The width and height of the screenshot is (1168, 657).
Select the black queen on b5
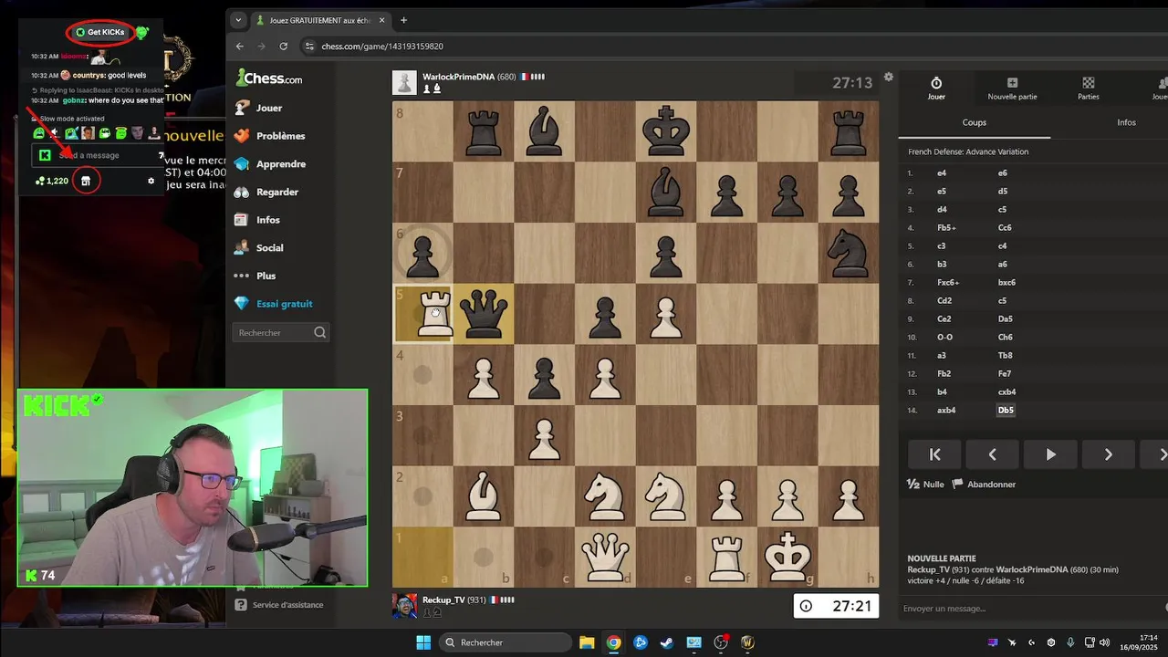click(484, 314)
